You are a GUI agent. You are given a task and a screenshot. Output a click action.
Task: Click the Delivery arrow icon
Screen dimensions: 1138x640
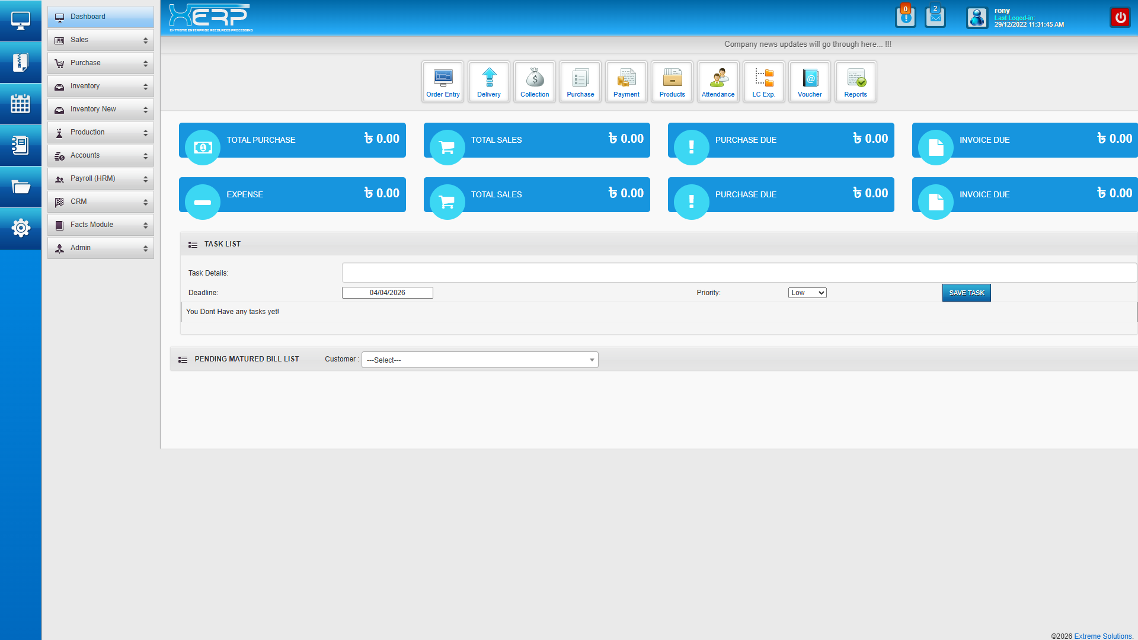click(489, 82)
